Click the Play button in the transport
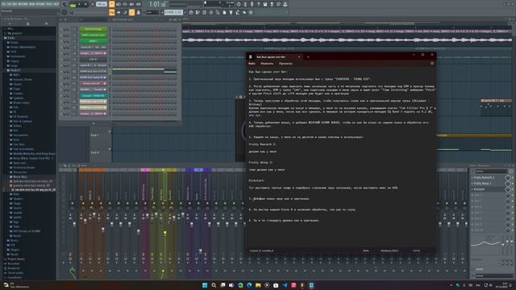This screenshot has height=290, width=516. [x=79, y=4]
